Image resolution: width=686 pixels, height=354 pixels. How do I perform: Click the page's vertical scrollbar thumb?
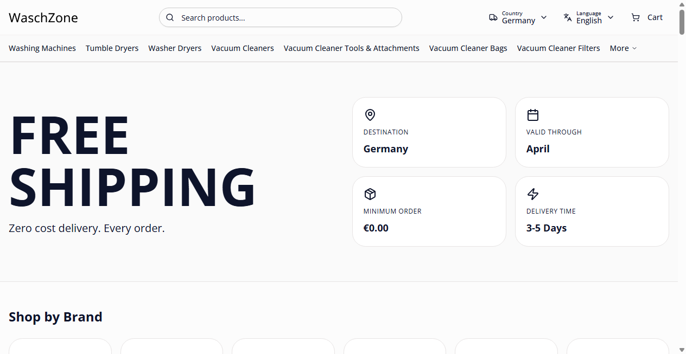point(682,22)
